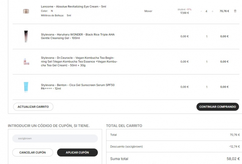Click the Continuar Comprando button

tap(218, 107)
